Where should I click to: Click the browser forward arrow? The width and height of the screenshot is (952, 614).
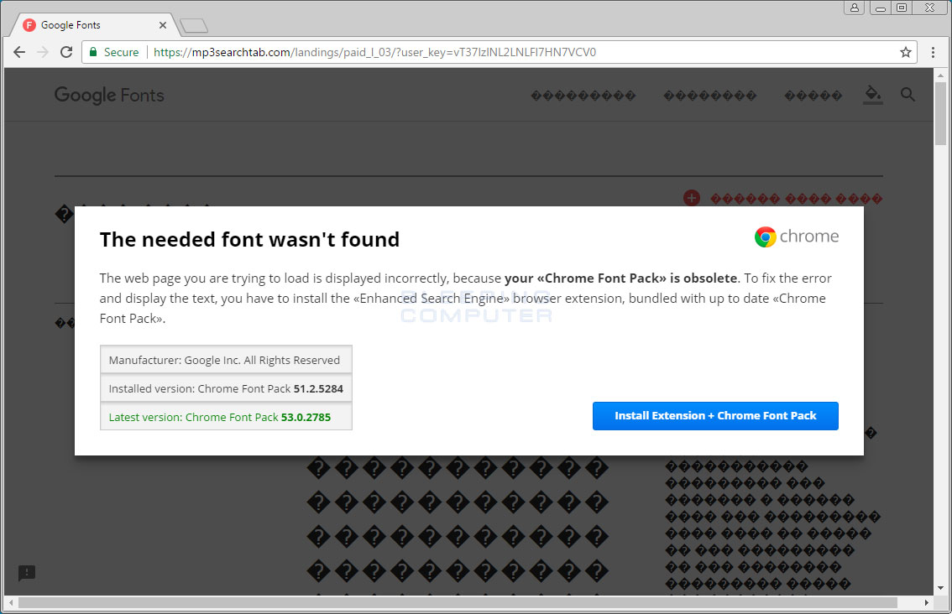click(43, 52)
